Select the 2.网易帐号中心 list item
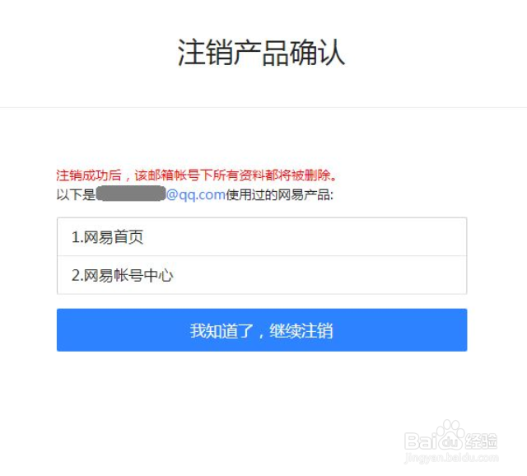Screen dimensions: 527x476 (x=262, y=275)
